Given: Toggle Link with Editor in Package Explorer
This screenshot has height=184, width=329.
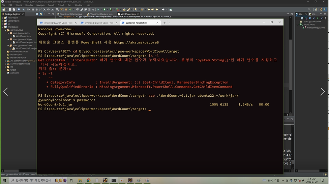Looking at the screenshot, I should point(41,14).
